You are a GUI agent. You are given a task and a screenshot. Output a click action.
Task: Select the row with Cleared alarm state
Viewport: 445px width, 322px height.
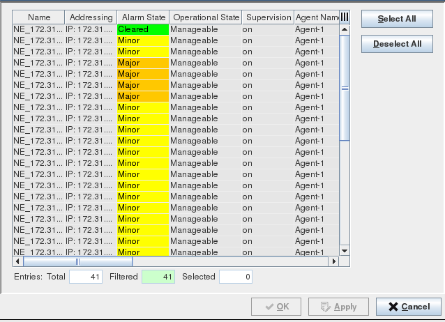coord(142,29)
